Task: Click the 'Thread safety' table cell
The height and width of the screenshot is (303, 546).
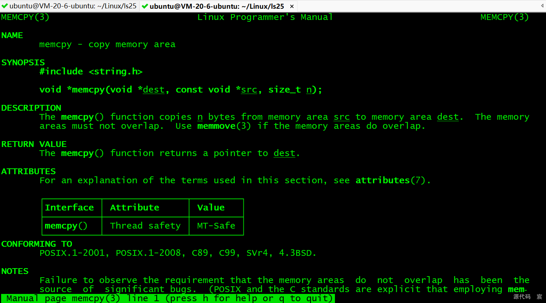Action: (145, 226)
